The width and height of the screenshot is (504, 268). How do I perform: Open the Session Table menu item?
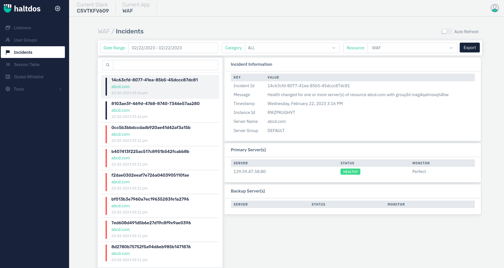pos(33,64)
